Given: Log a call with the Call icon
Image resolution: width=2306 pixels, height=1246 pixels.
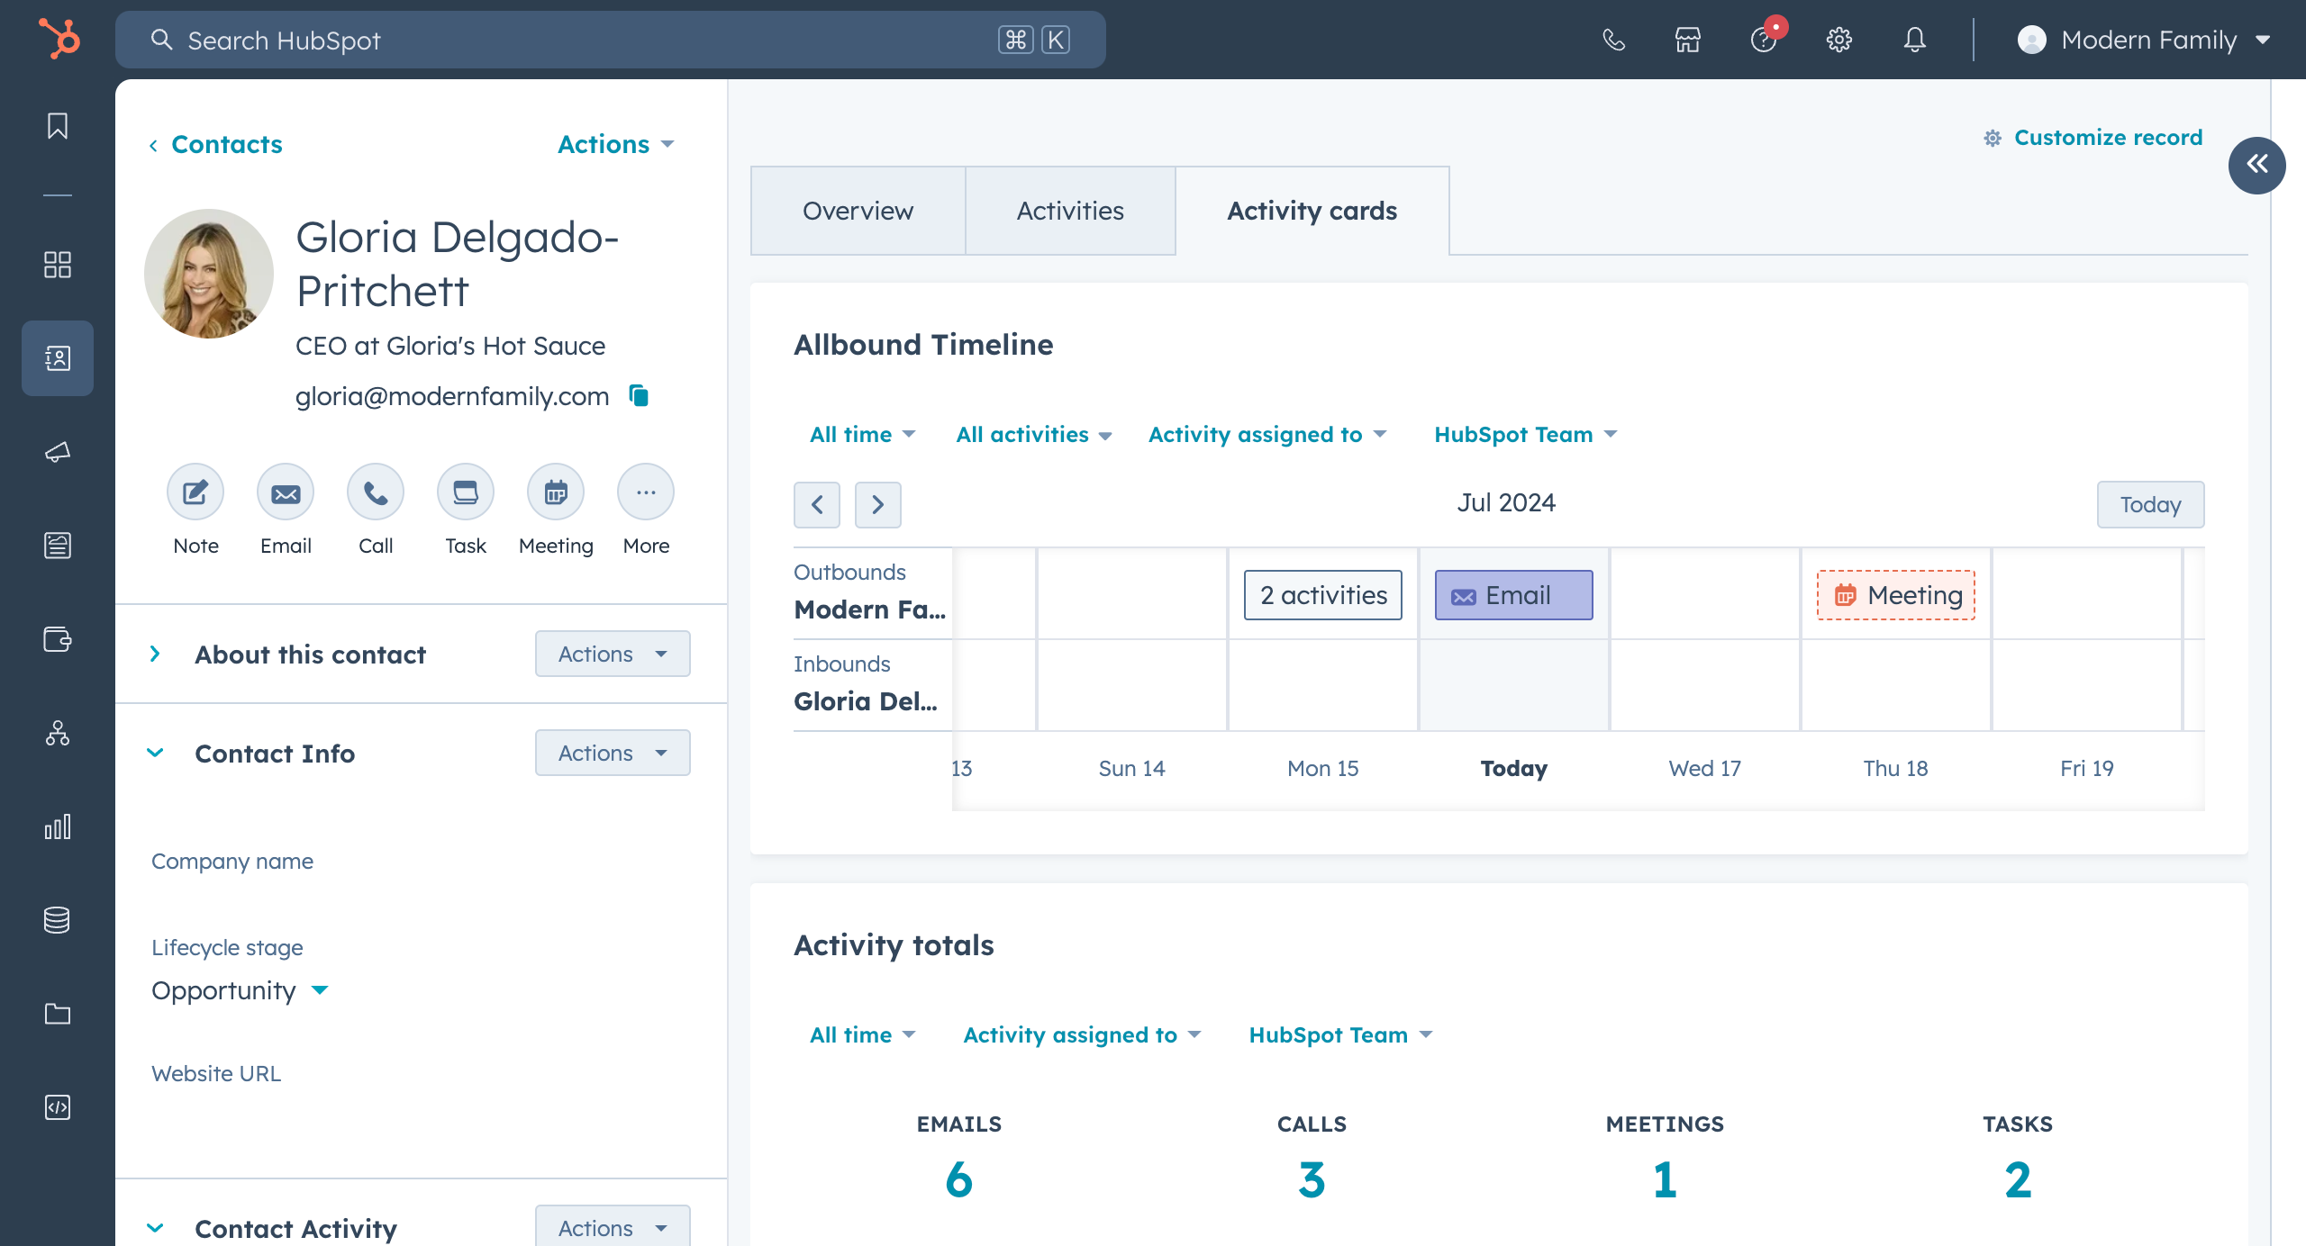Looking at the screenshot, I should (x=375, y=492).
